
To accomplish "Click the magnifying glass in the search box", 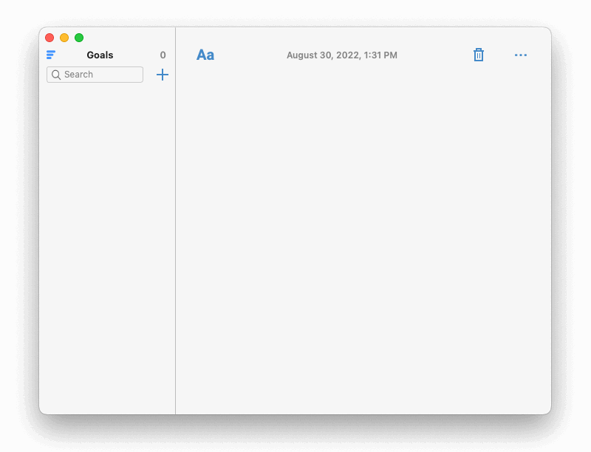I will 56,75.
